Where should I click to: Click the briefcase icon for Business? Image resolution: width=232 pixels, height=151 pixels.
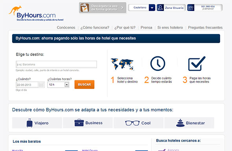(79, 122)
